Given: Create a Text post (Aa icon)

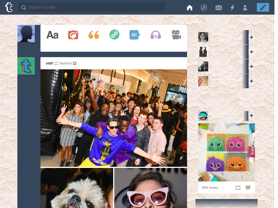Looking at the screenshot, I should pos(52,35).
